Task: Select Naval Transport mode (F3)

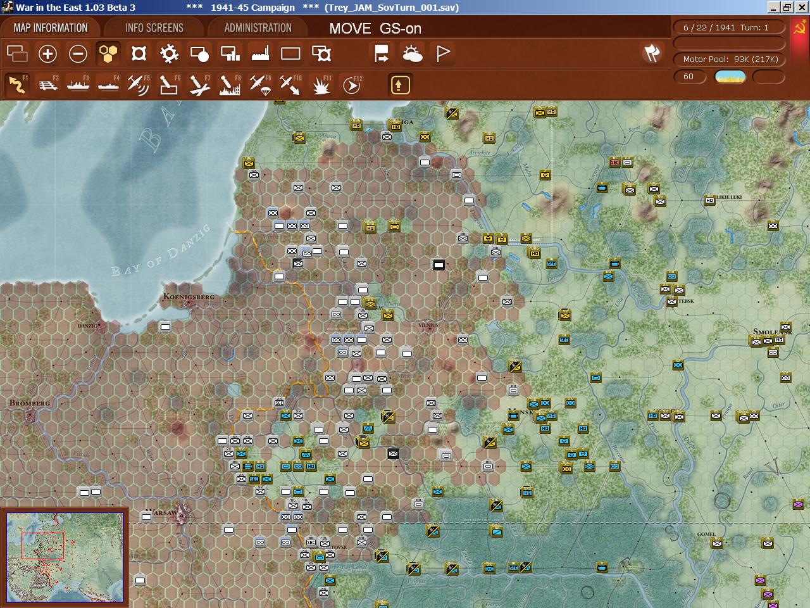Action: tap(78, 85)
